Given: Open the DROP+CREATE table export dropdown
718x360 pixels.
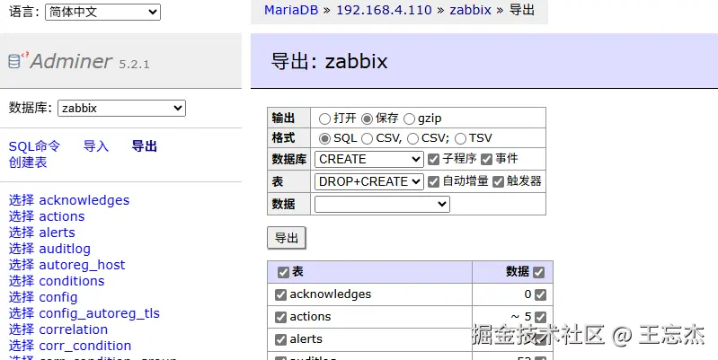Looking at the screenshot, I should 368,181.
